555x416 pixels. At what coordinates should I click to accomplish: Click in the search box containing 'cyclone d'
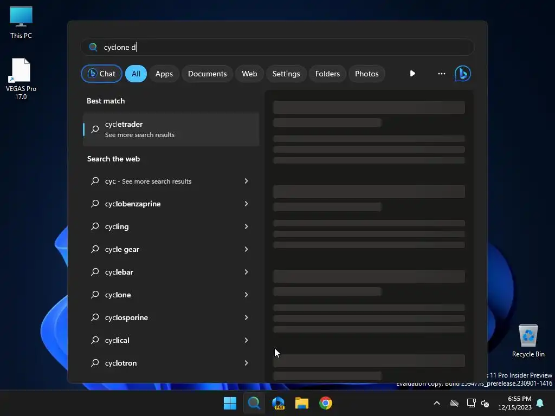[277, 47]
